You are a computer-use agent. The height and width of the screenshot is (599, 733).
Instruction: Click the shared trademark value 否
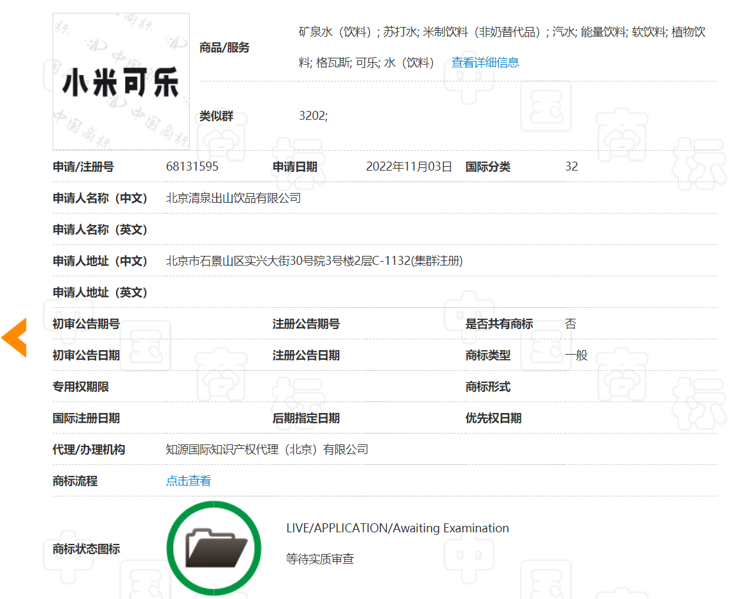[571, 324]
